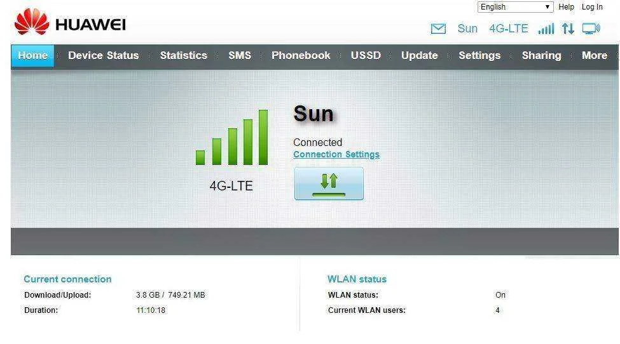Click the Duration label
The image size is (620, 344).
[41, 310]
